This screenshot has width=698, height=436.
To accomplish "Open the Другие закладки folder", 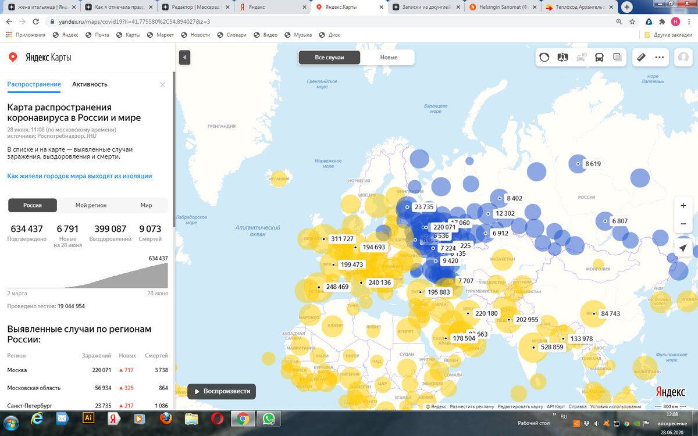I will 668,35.
